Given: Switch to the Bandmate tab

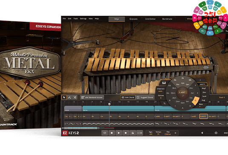Looking at the screenshot, I should click(x=167, y=19).
